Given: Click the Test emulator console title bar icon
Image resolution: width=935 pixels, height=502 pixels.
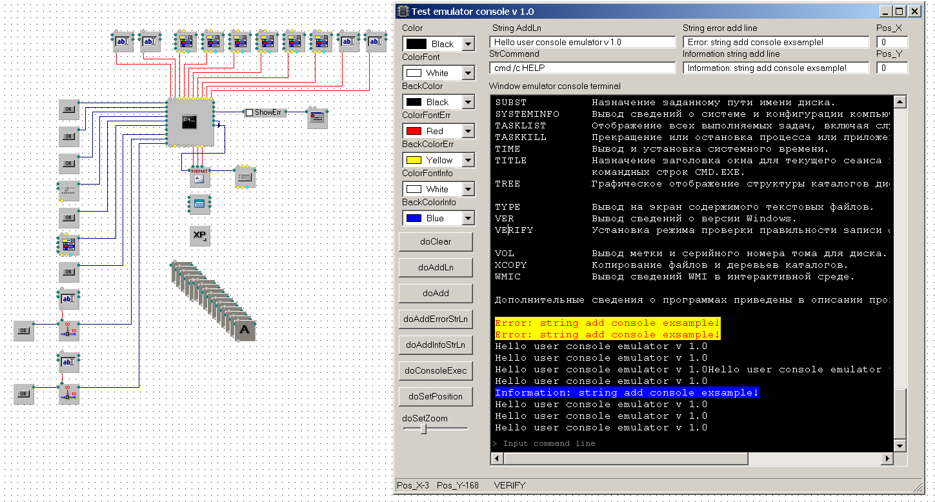Looking at the screenshot, I should 404,11.
